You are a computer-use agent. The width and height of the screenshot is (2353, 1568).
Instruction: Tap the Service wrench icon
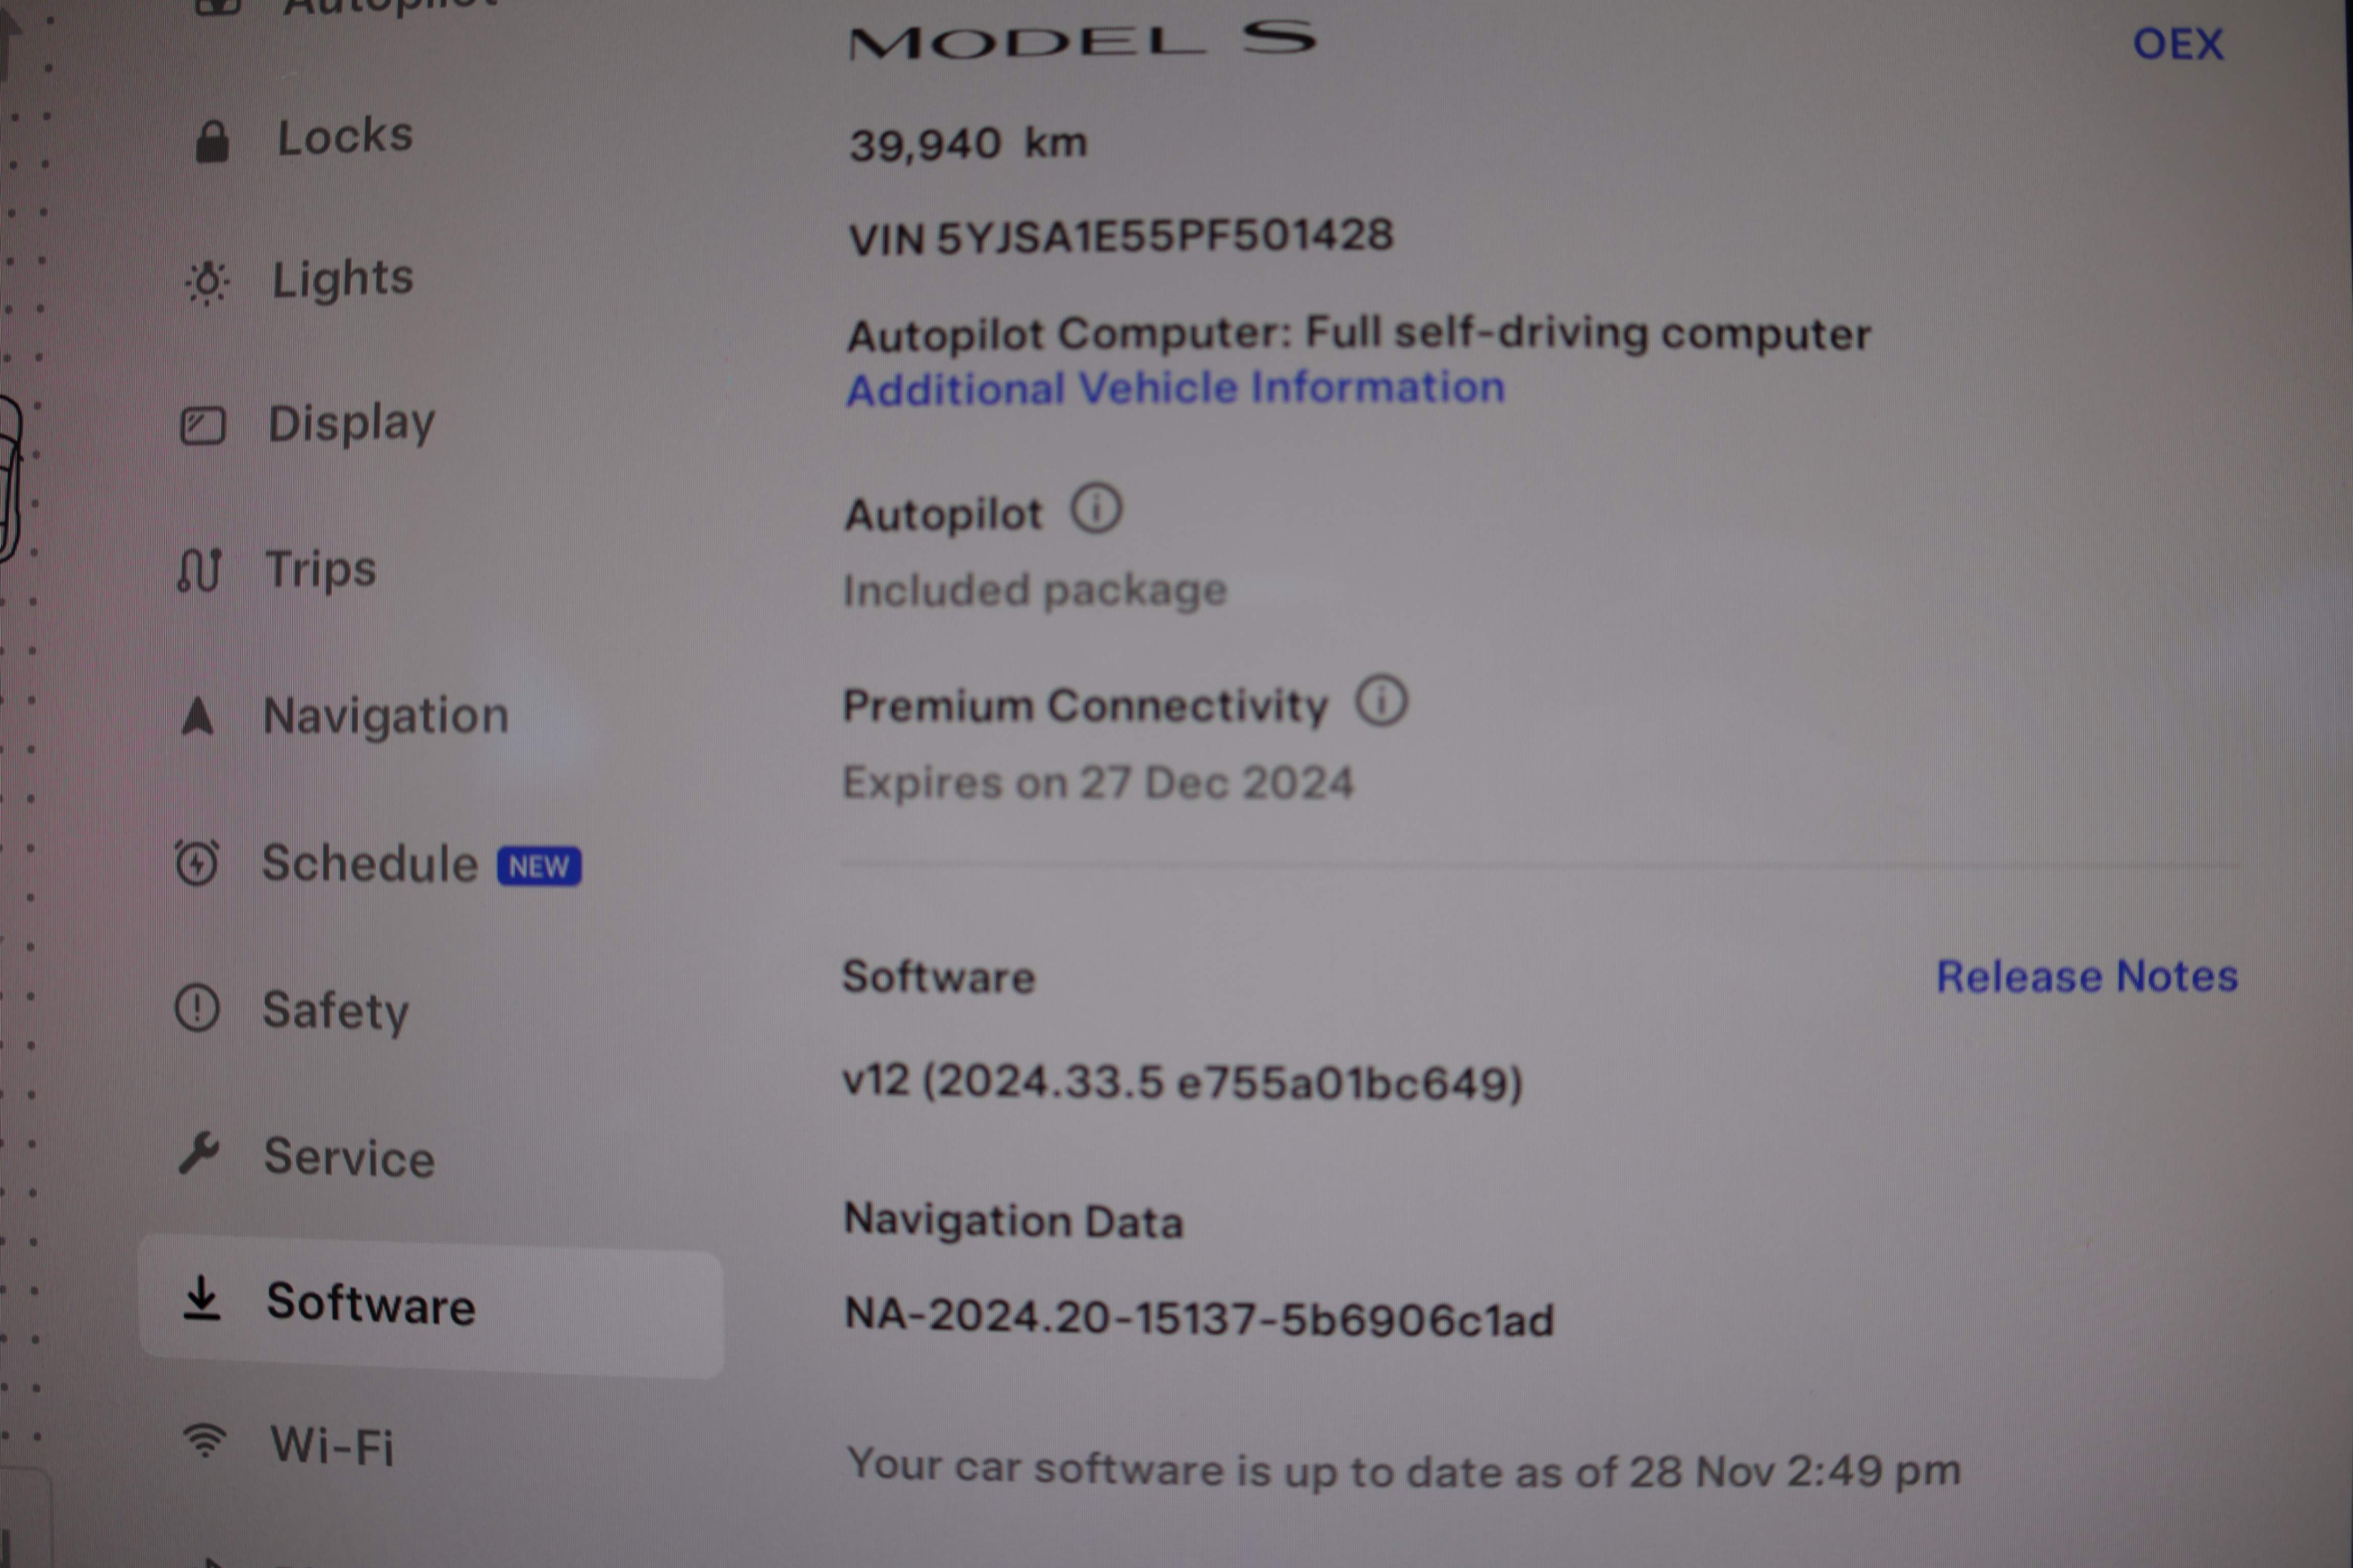click(198, 1153)
